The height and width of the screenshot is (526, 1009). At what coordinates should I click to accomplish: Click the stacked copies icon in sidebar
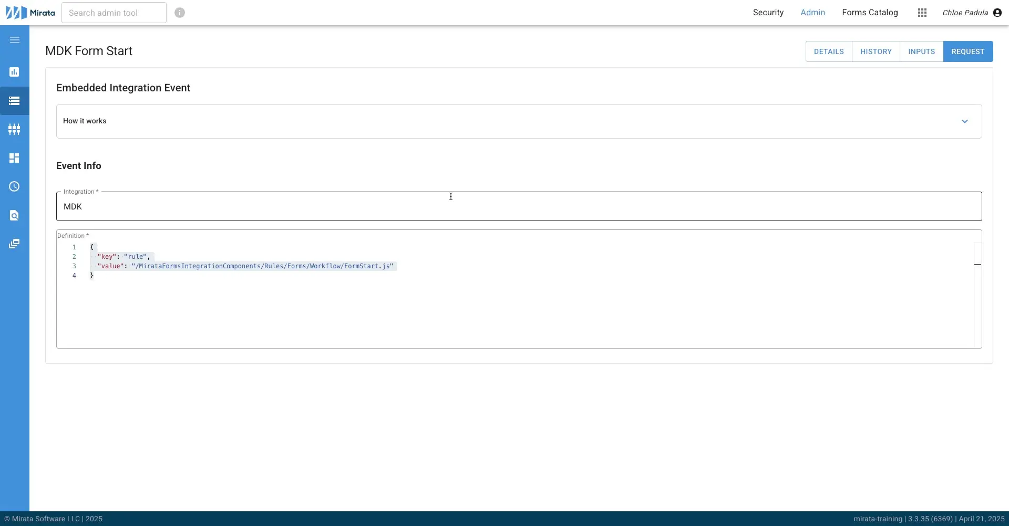coord(14,243)
